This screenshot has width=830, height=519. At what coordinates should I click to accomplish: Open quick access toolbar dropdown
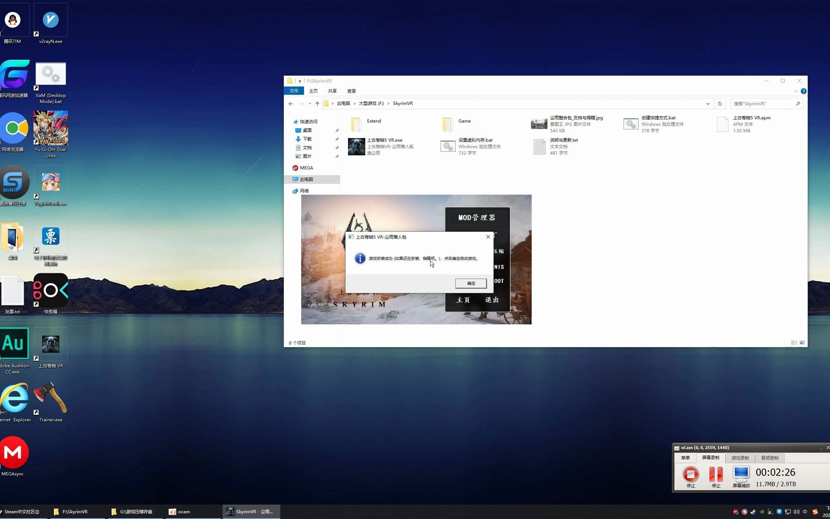click(x=300, y=81)
